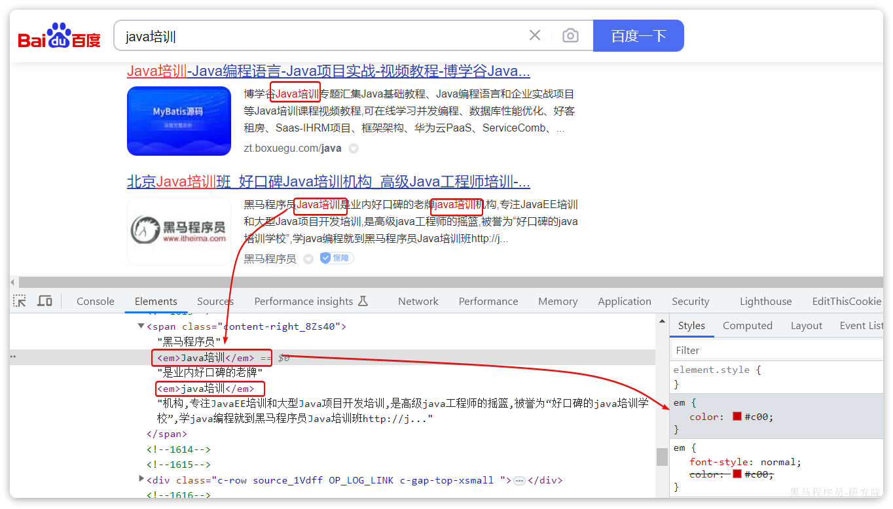Clear the search box with the X icon
This screenshot has height=509, width=893.
[535, 35]
